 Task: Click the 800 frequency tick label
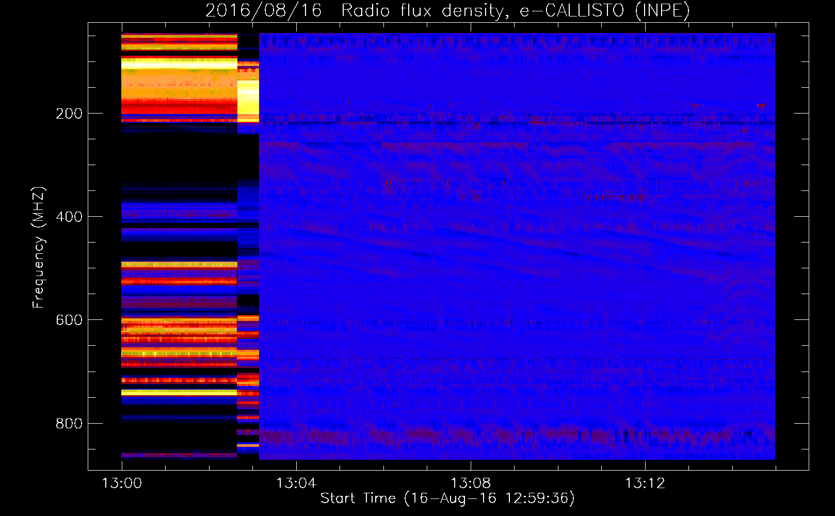pos(69,424)
